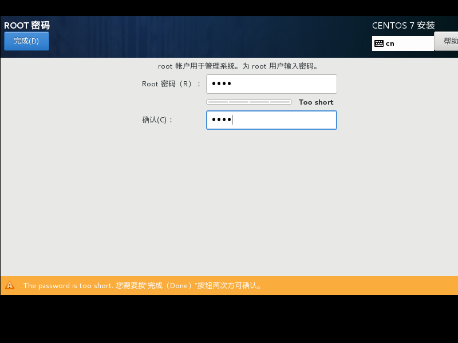The width and height of the screenshot is (458, 343).
Task: Click the 'Too short' strength label
Action: click(316, 102)
